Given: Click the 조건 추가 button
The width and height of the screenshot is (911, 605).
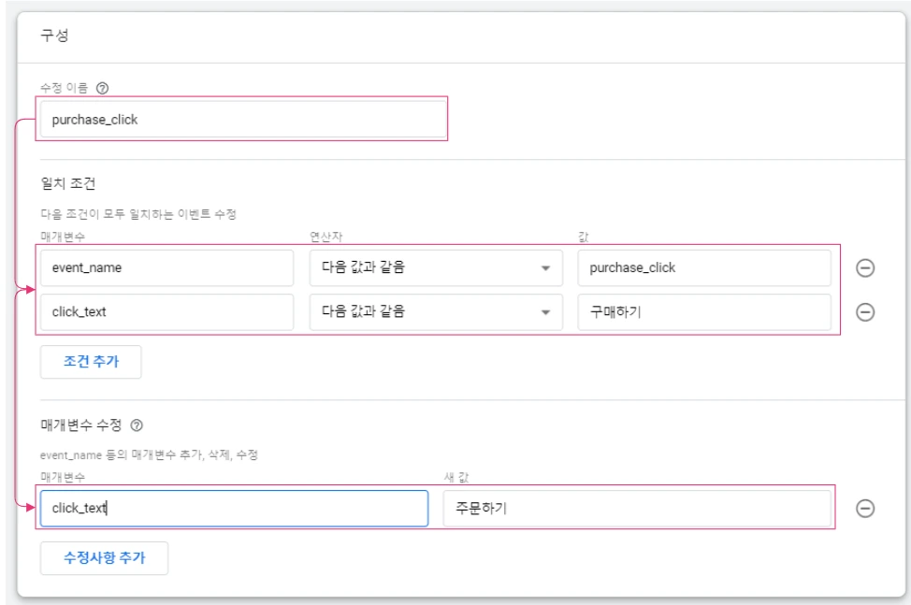Looking at the screenshot, I should (x=90, y=362).
